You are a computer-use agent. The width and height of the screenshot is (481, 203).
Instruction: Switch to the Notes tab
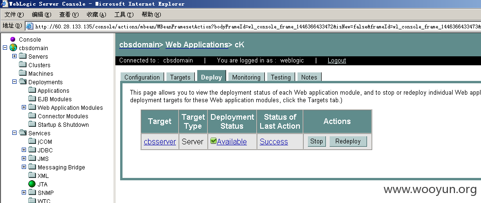point(309,77)
